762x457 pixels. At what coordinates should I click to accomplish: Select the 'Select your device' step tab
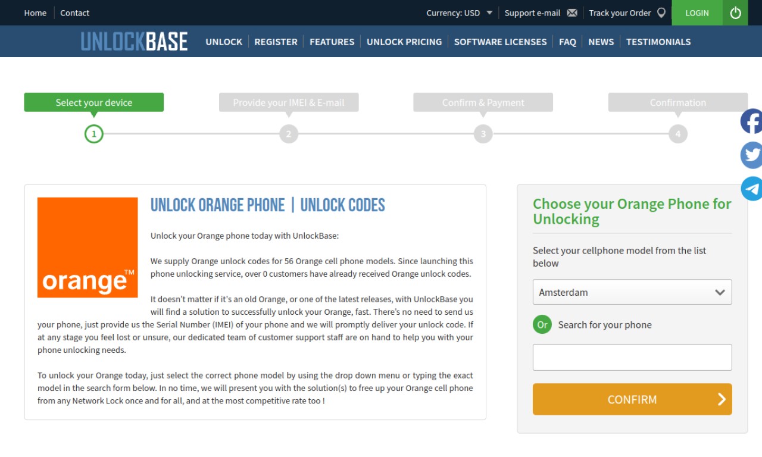pos(93,102)
